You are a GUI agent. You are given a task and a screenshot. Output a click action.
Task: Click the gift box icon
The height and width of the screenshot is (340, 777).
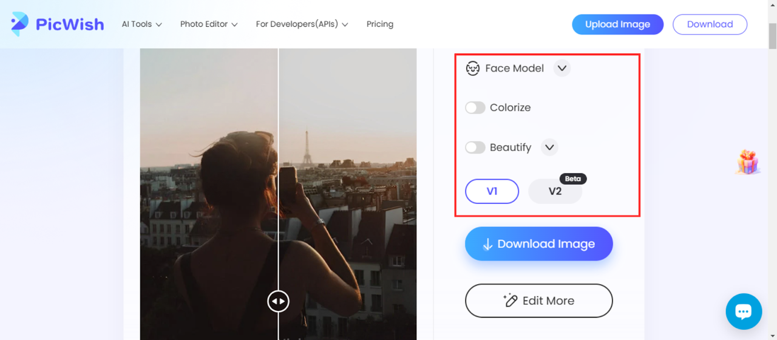(x=748, y=163)
